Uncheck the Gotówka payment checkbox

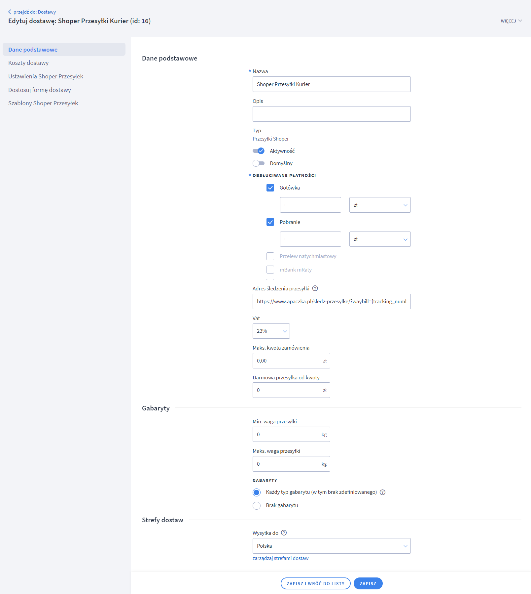(270, 188)
